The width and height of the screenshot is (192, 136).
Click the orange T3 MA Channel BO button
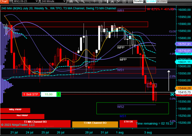95,124
